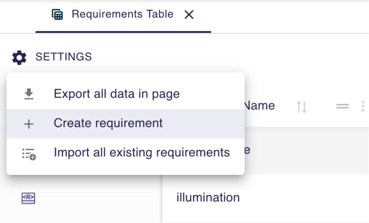This screenshot has height=223, width=369.
Task: Click the download arrow icon beside Export
Action: (x=28, y=94)
